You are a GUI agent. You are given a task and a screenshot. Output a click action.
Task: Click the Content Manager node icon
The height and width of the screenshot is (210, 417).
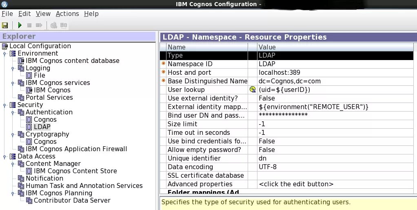[21, 164]
